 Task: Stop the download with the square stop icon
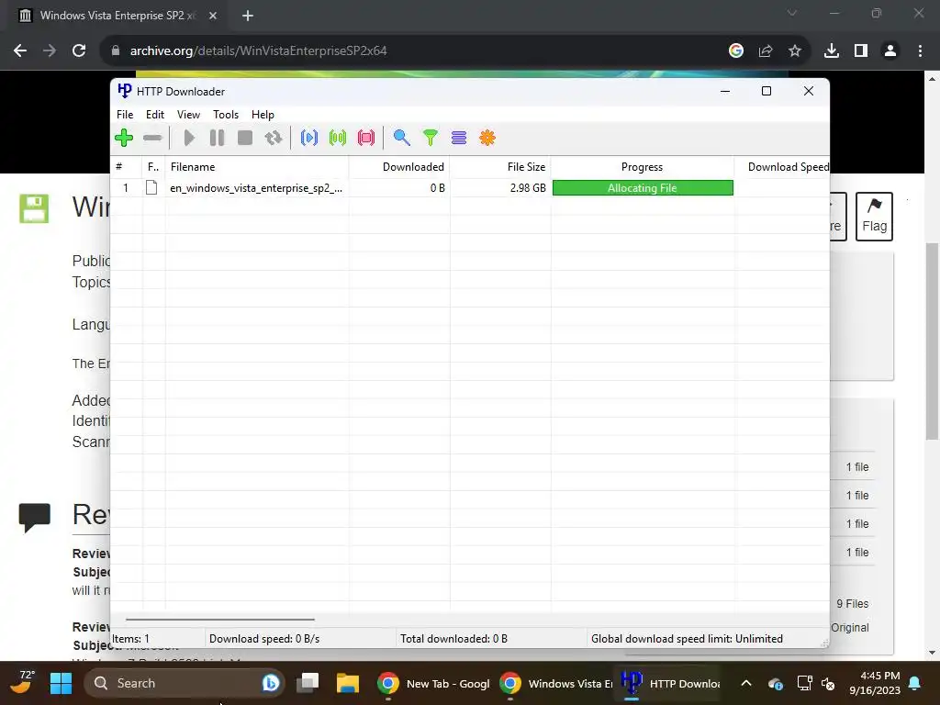245,138
